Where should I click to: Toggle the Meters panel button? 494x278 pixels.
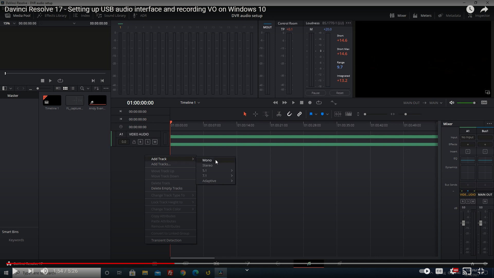422,15
